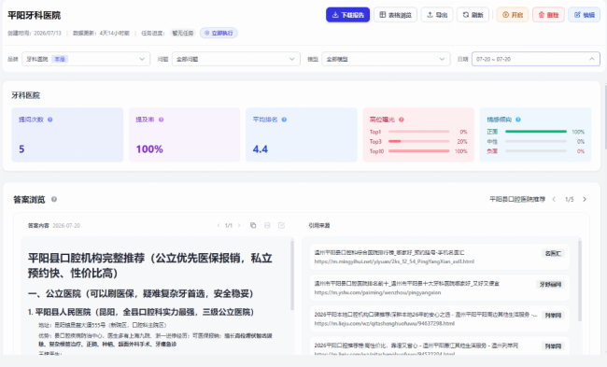Click the 提及率 value 100%
The width and height of the screenshot is (607, 367).
tap(149, 149)
